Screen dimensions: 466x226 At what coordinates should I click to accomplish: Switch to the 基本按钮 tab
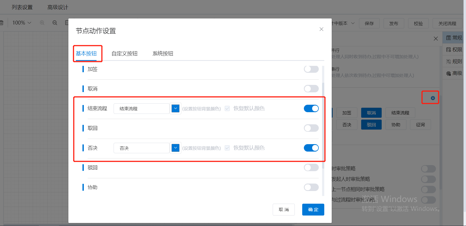click(86, 53)
